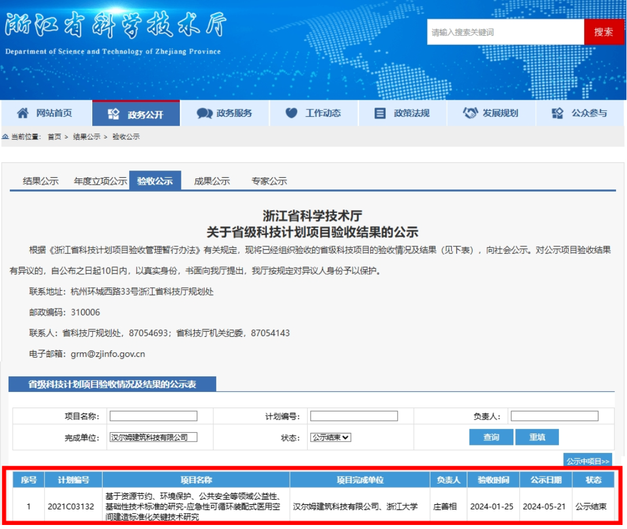
Task: Click the responsible person cell 庄善相
Action: click(x=445, y=507)
